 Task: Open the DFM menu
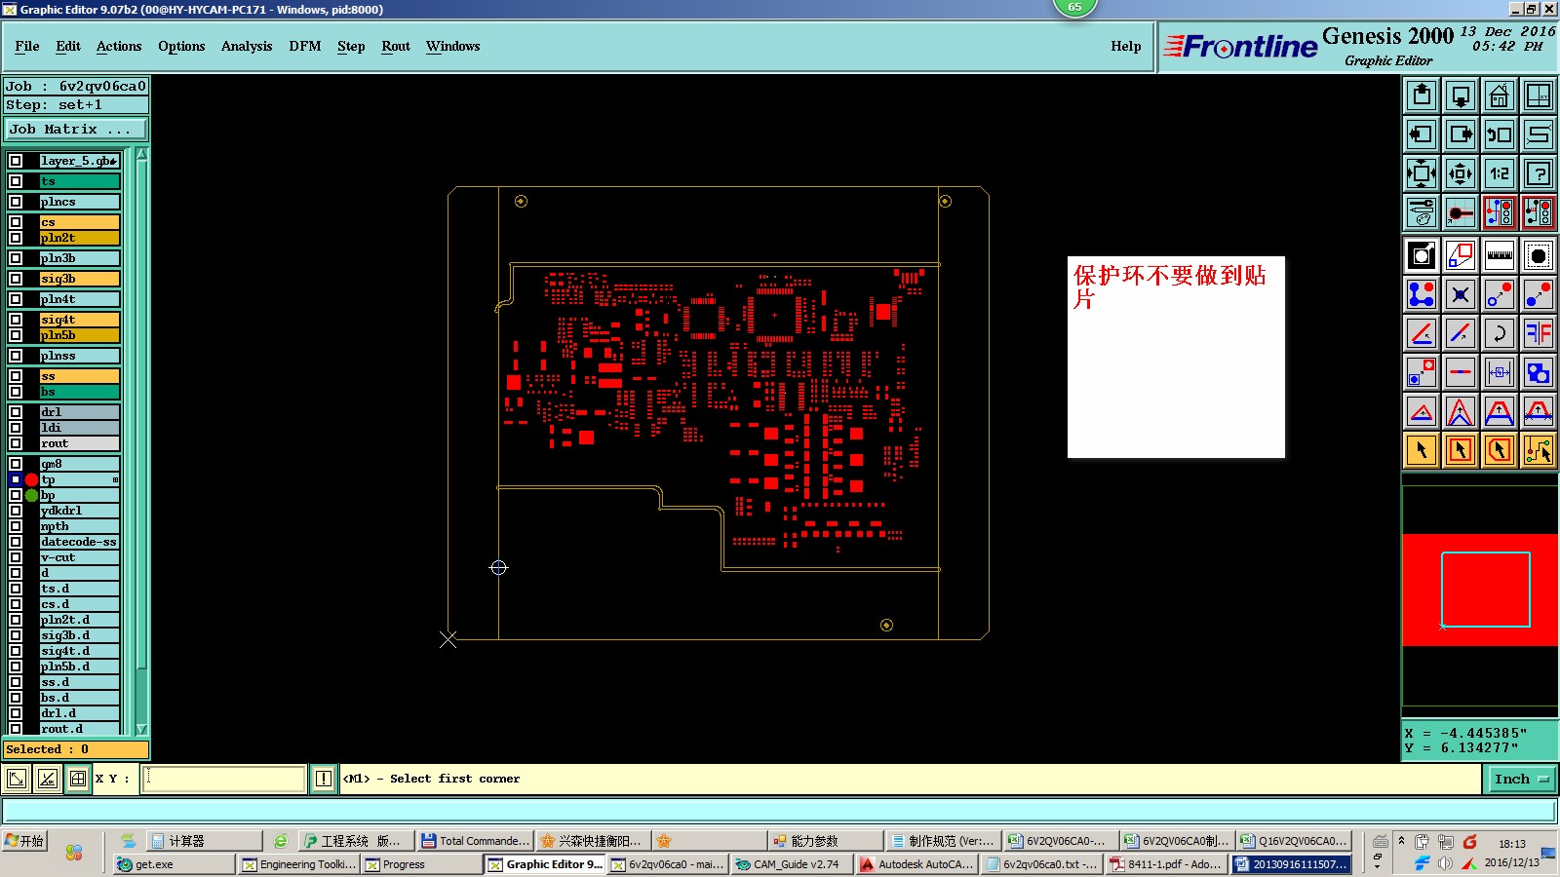pyautogui.click(x=305, y=46)
